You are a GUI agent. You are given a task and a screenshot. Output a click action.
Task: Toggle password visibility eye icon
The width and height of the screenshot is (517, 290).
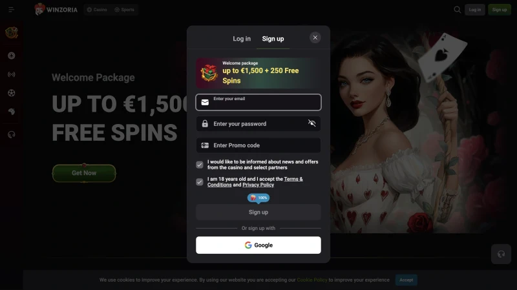[311, 123]
